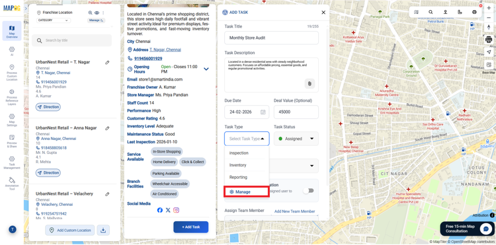Click the blue Add Task button
This screenshot has height=245, width=496.
190,227
